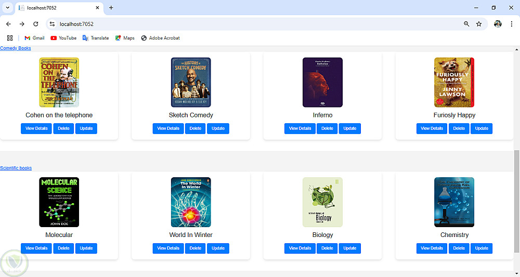Viewport: 520px width, 277px height.
Task: Bookmark this page with the star icon
Action: (x=478, y=24)
